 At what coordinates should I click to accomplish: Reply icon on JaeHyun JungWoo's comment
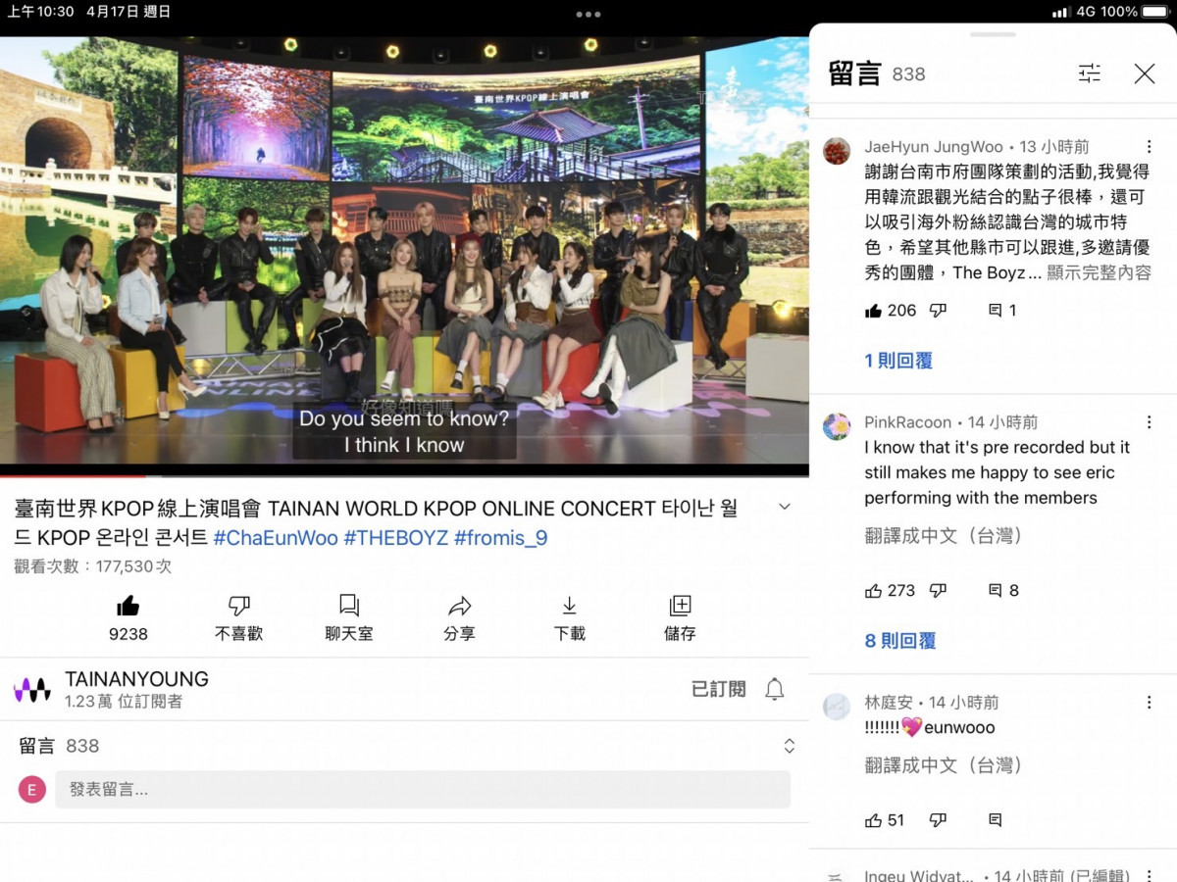click(x=996, y=311)
